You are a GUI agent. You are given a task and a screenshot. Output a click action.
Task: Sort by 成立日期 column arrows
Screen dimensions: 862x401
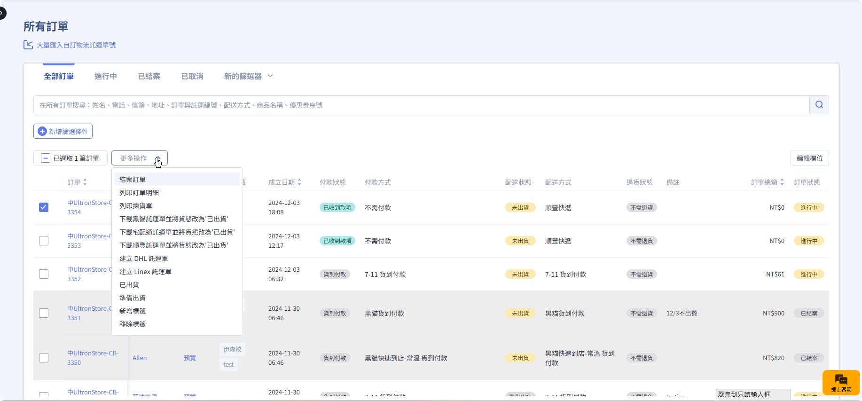pyautogui.click(x=299, y=182)
